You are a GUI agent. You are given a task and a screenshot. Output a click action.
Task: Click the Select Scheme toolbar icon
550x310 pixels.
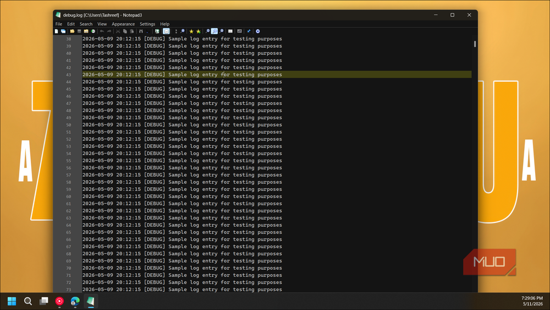pyautogui.click(x=230, y=31)
